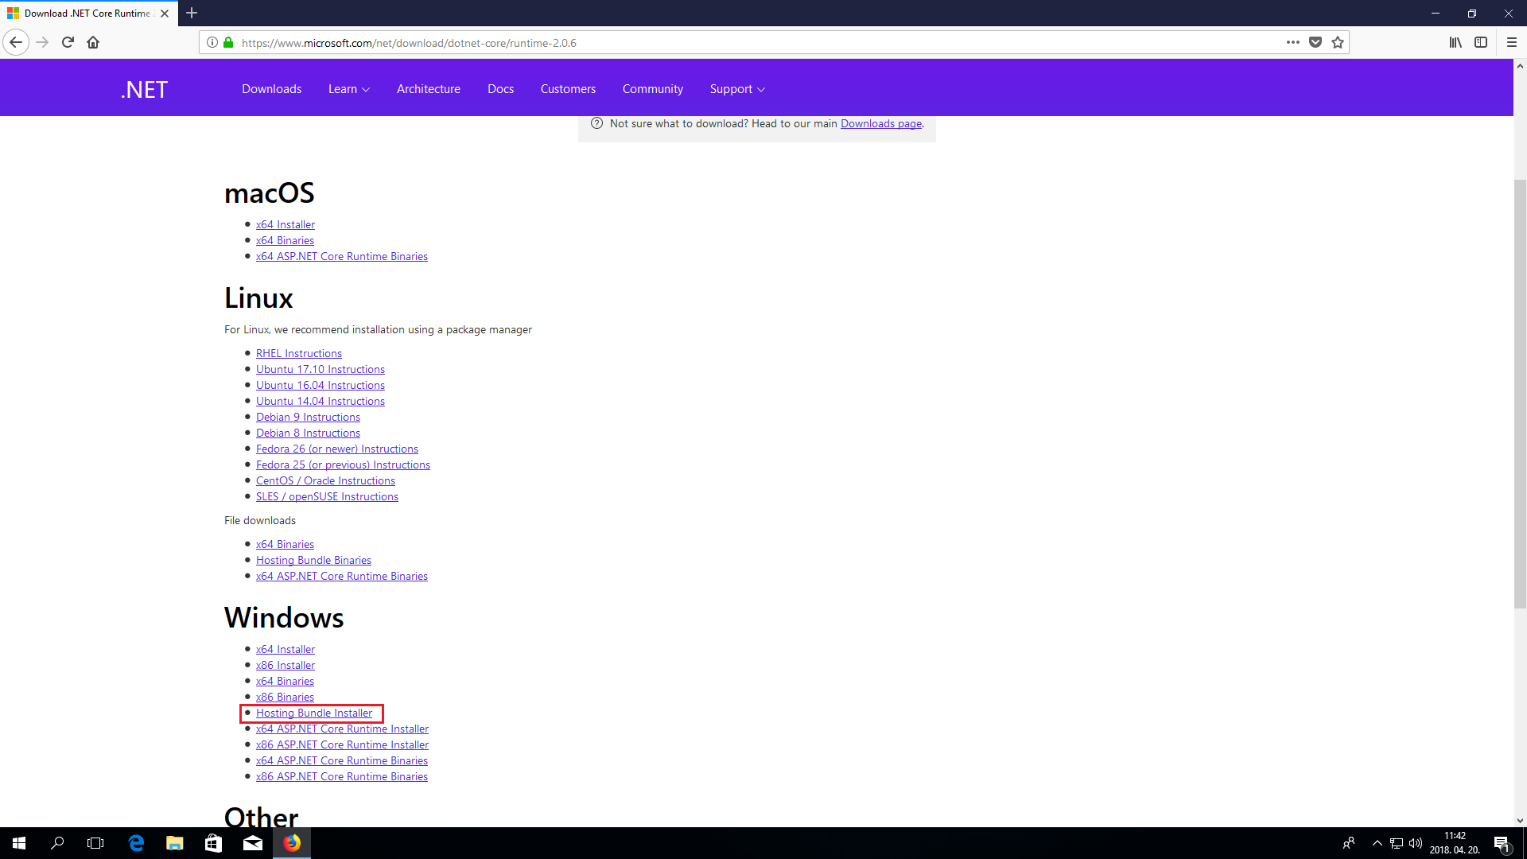Open page actions three-dots menu
Screen dimensions: 1527x859
[1293, 42]
